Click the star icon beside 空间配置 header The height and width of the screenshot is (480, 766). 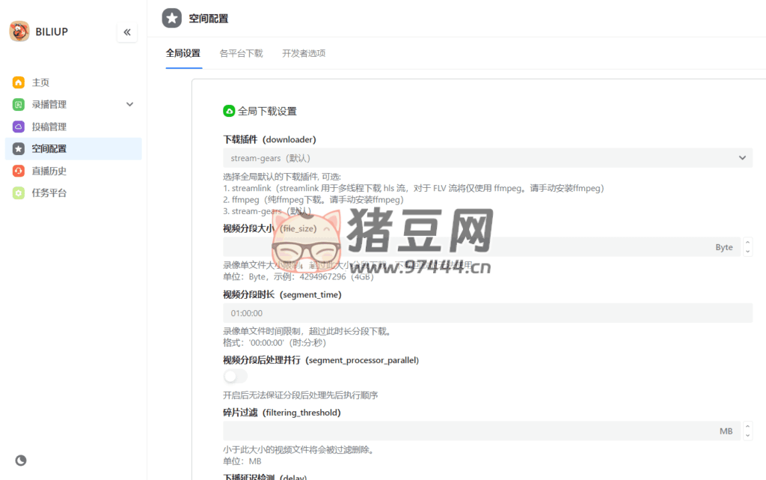(x=172, y=19)
